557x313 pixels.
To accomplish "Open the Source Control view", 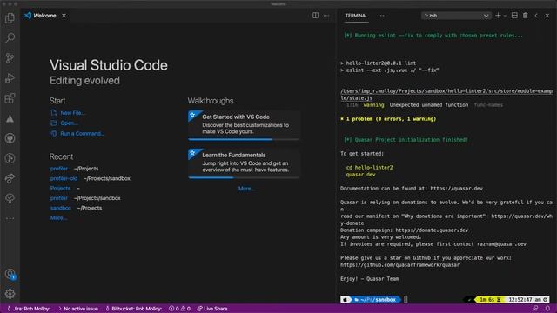I will [10, 58].
